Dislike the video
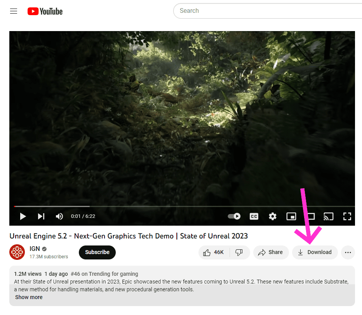 point(239,252)
